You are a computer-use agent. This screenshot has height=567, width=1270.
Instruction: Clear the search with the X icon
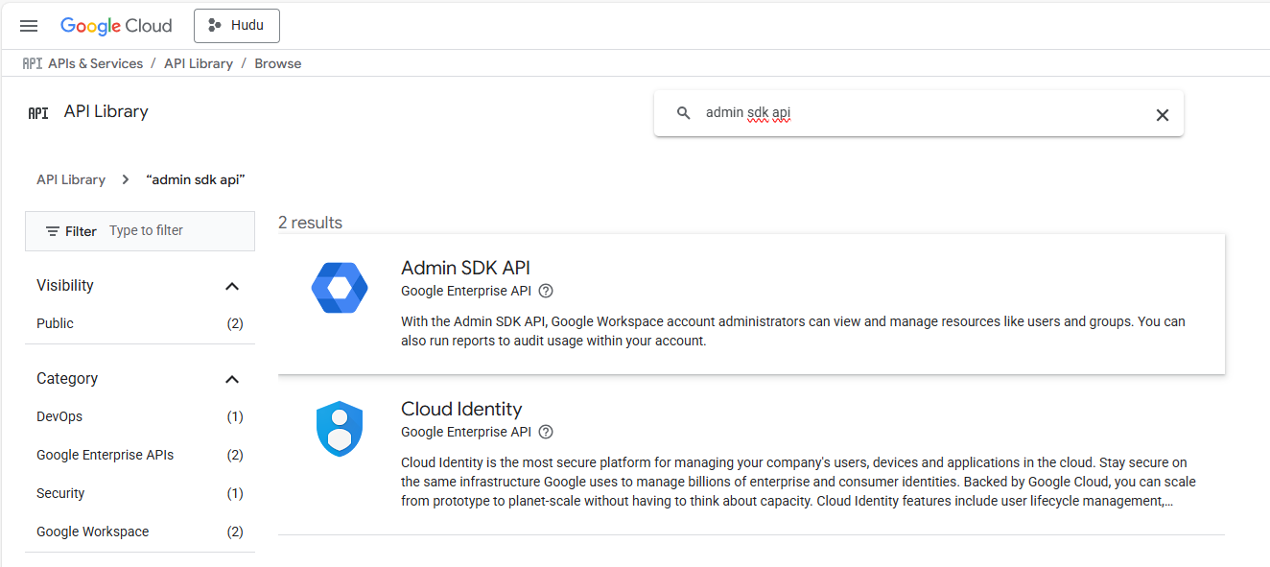tap(1162, 114)
